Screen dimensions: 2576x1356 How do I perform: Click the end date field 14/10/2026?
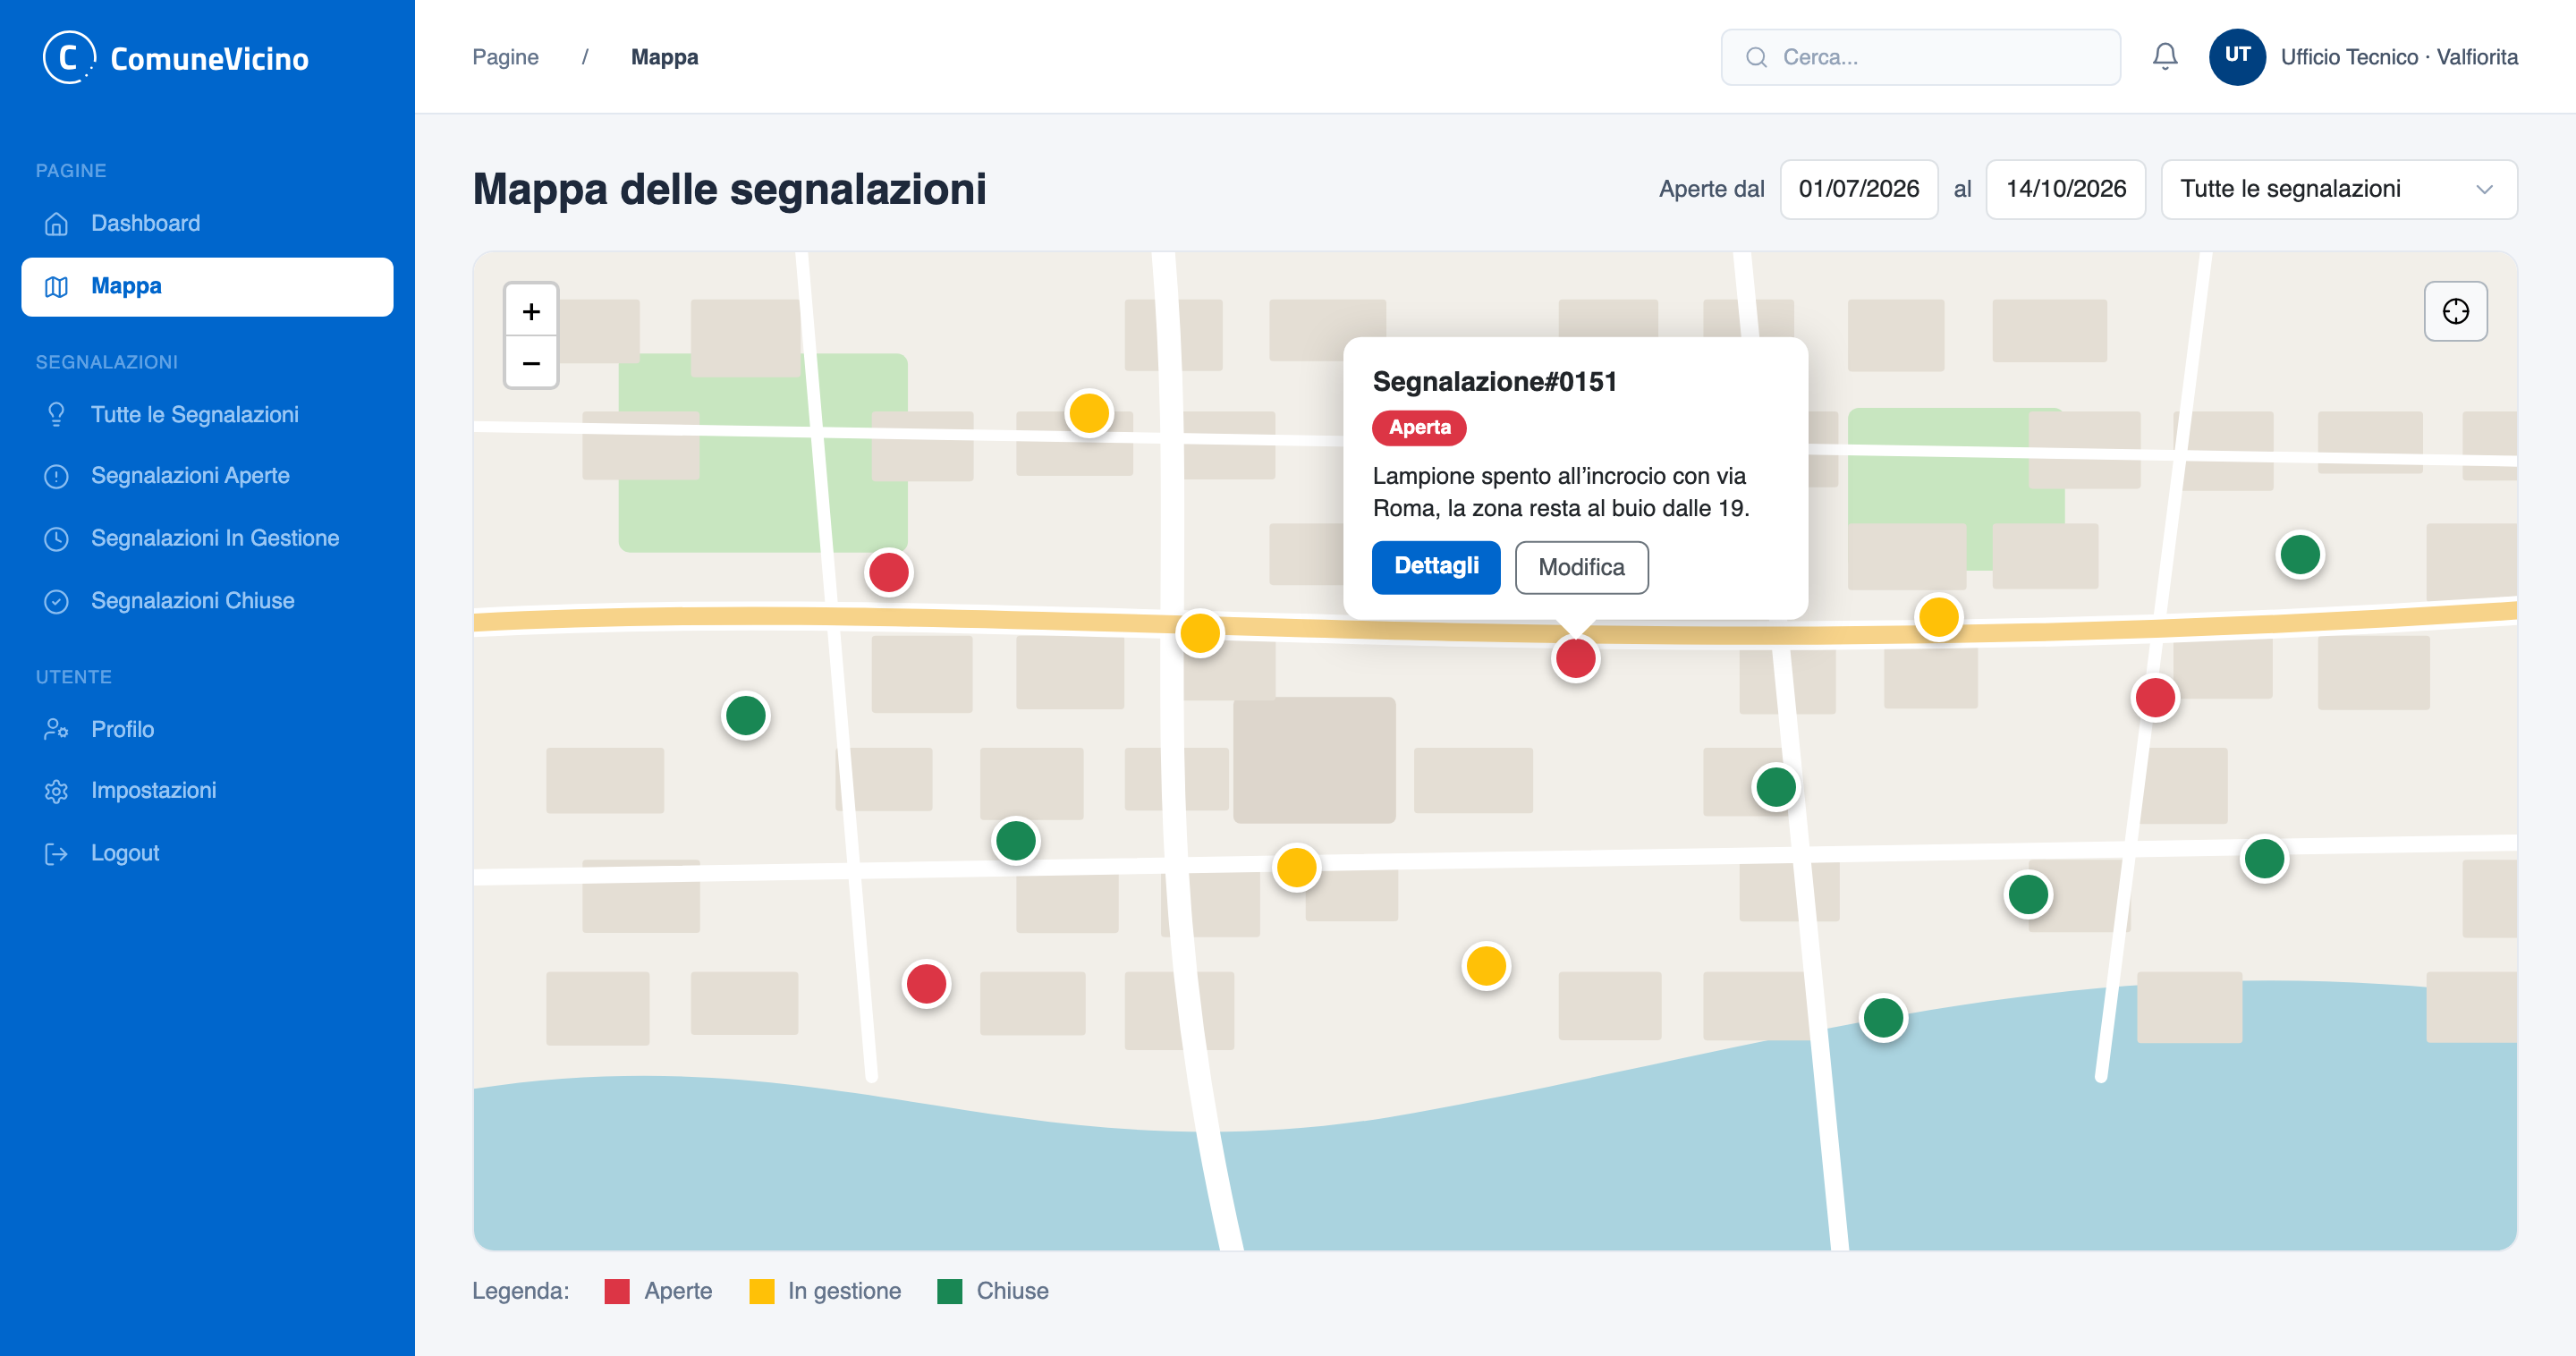(2065, 189)
